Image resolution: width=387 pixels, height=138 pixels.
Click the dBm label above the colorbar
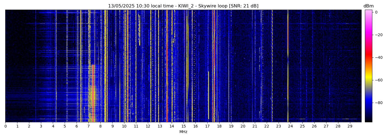pyautogui.click(x=368, y=6)
